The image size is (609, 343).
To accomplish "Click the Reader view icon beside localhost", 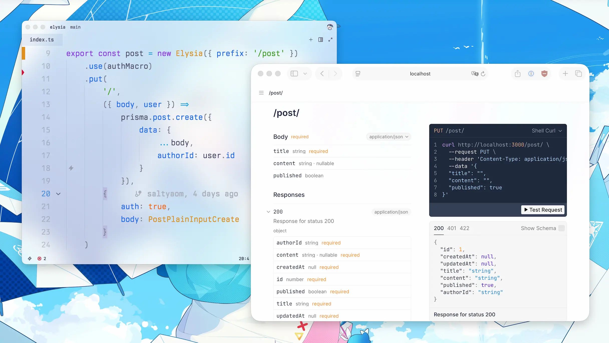I will click(358, 74).
